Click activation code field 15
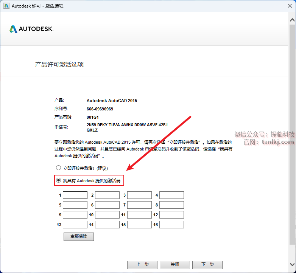The width and height of the screenshot is (296, 273). click(x=140, y=225)
